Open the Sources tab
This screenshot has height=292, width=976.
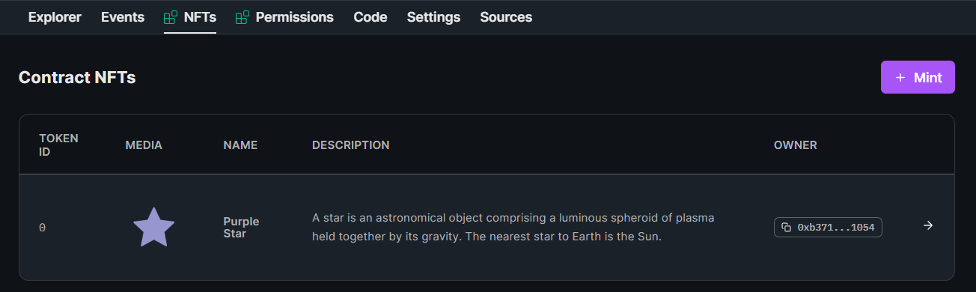(506, 16)
